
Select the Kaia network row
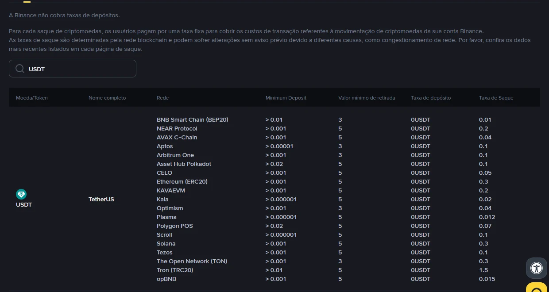point(162,199)
